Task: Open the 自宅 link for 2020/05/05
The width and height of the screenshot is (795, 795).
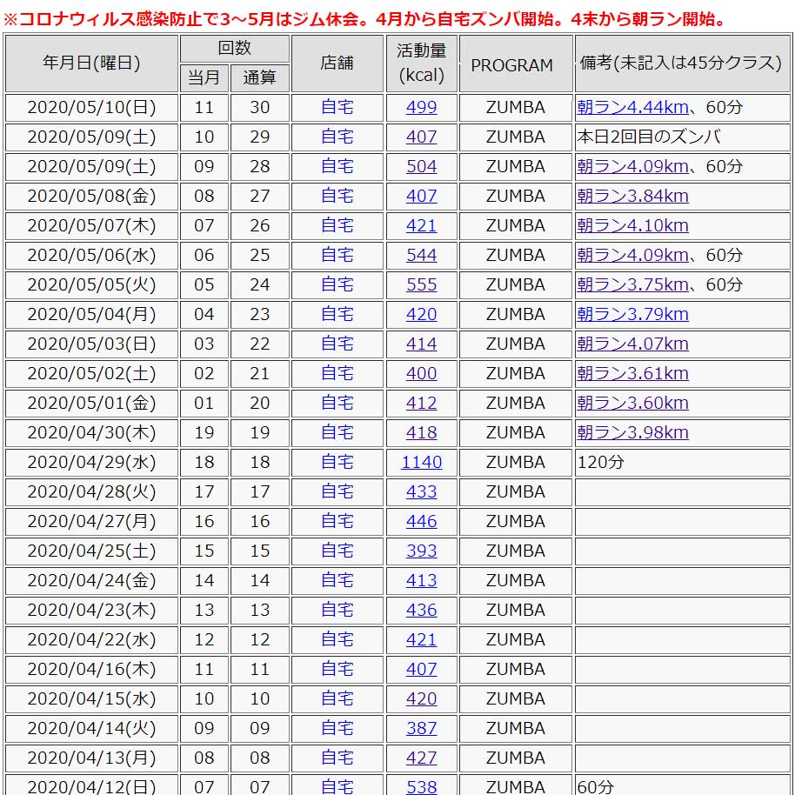Action: [x=337, y=285]
